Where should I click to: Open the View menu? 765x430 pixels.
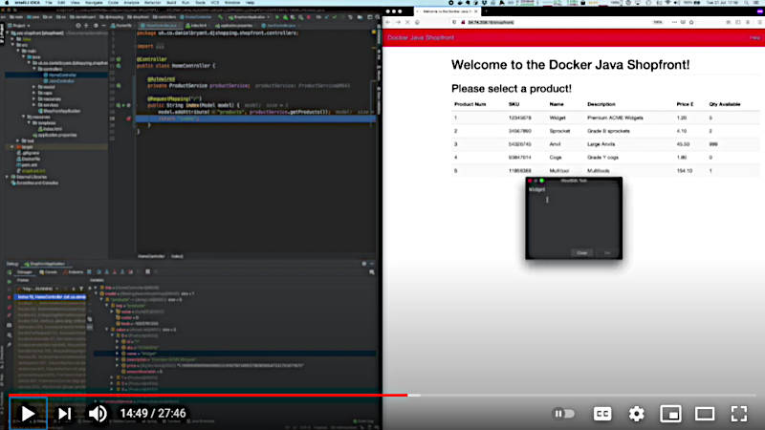pos(76,3)
